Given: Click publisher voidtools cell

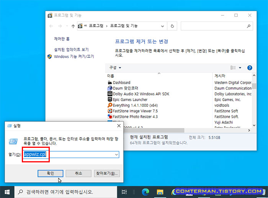Looking at the screenshot, I should click(222, 105).
